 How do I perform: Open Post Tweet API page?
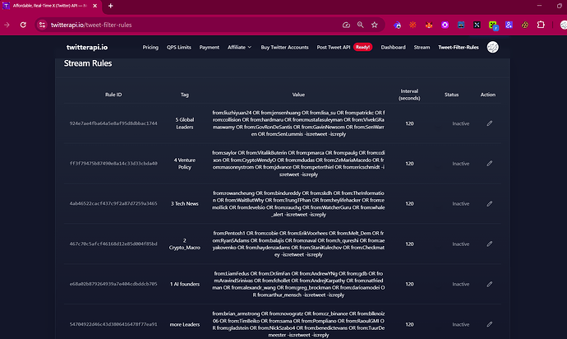[x=334, y=47]
